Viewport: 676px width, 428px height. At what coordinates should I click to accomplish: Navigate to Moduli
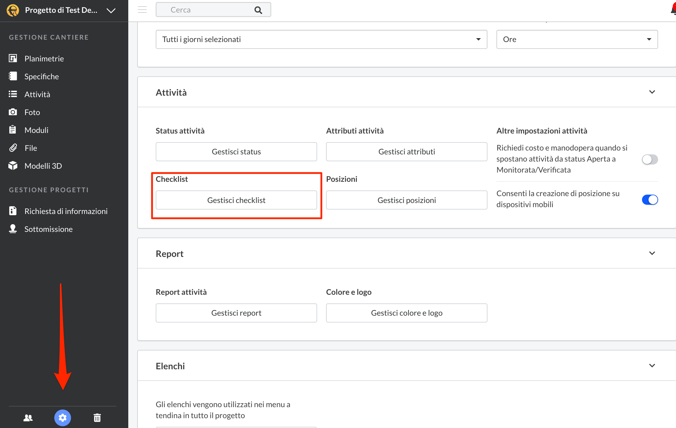coord(36,130)
